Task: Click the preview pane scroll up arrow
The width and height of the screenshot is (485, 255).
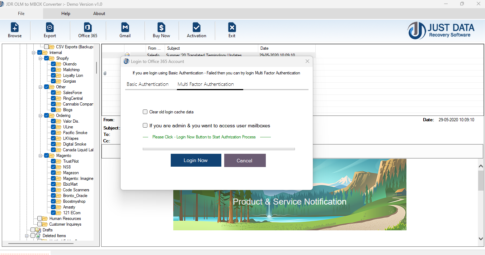Action: [481, 166]
